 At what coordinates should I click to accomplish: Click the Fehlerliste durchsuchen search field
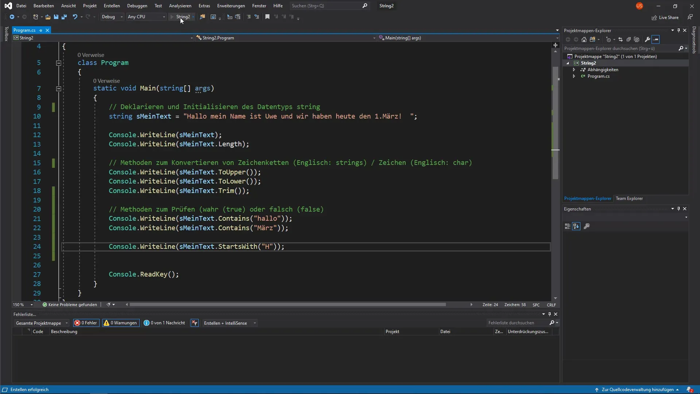518,323
